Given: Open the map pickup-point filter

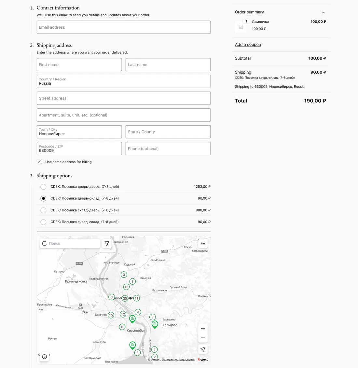Looking at the screenshot, I should point(107,244).
